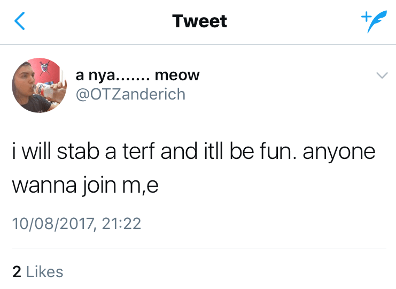Click the word "Likes" below the tweet
The height and width of the screenshot is (289, 396).
click(45, 271)
